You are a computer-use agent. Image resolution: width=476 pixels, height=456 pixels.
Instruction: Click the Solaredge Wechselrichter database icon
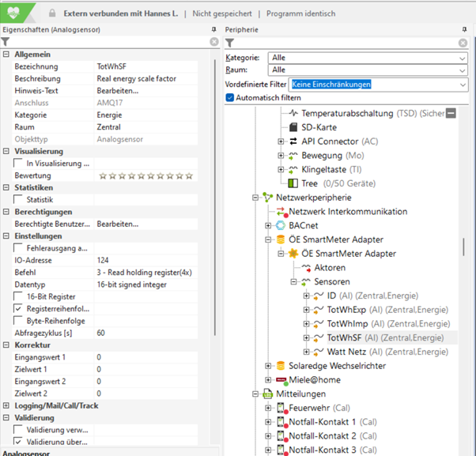[281, 366]
